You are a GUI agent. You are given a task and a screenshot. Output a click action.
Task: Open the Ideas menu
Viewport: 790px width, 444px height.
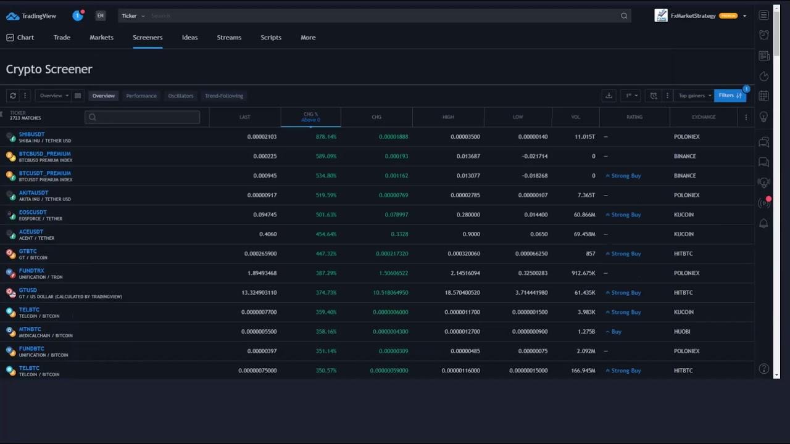[x=189, y=38]
